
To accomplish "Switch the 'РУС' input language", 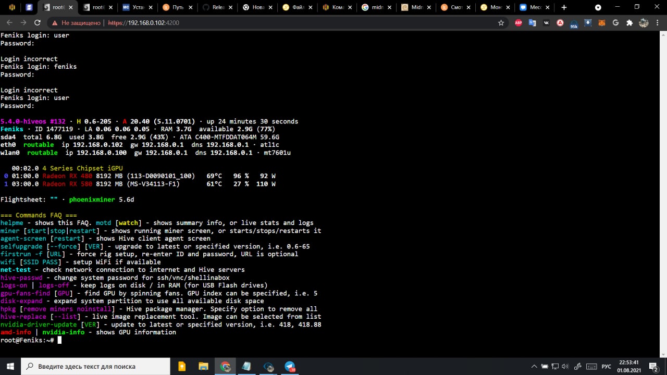I will [x=607, y=366].
